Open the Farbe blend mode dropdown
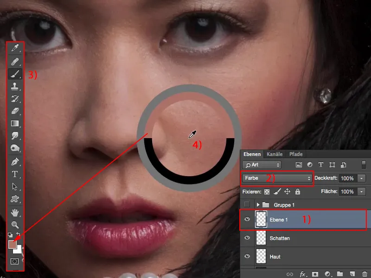 [277, 178]
